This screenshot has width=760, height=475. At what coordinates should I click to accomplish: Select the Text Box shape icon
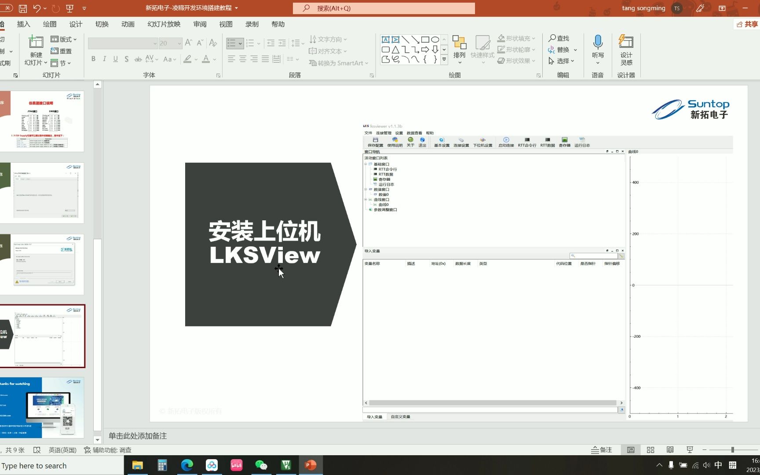pyautogui.click(x=386, y=40)
